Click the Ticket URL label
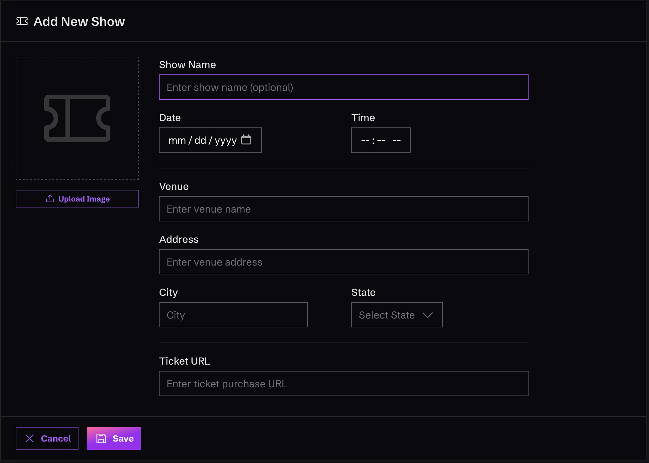The height and width of the screenshot is (463, 649). 184,361
